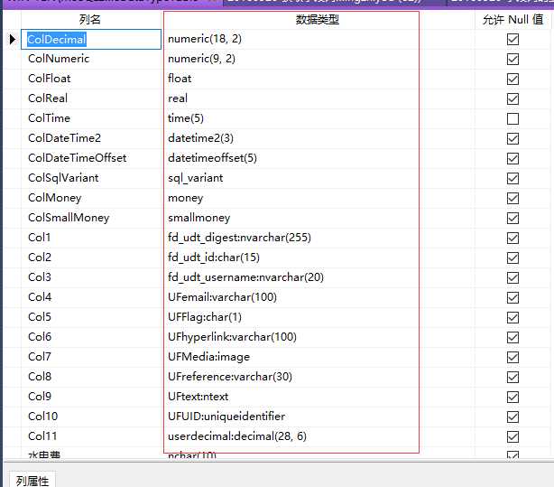
Task: Click the float data type cell
Action: point(180,79)
